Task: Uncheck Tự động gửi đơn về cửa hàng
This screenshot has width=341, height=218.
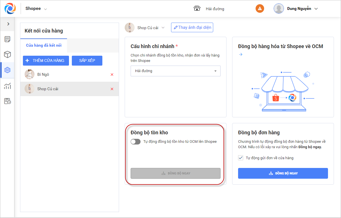Action: (241, 158)
